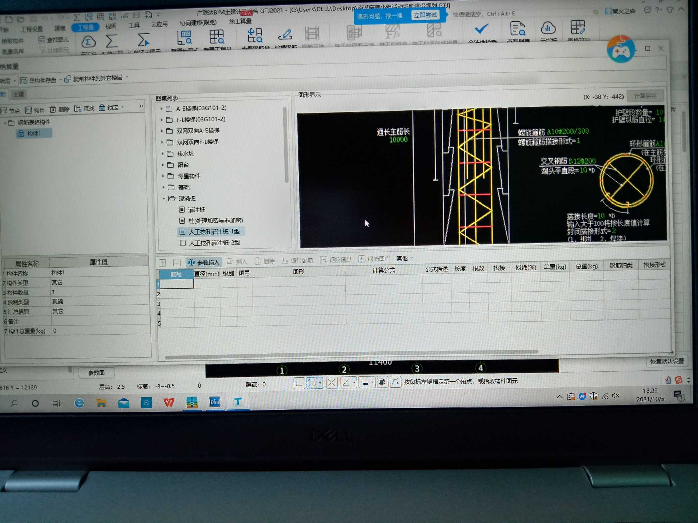This screenshot has width=698, height=523.
Task: Click the 查找图元 find element button
Action: (x=54, y=40)
